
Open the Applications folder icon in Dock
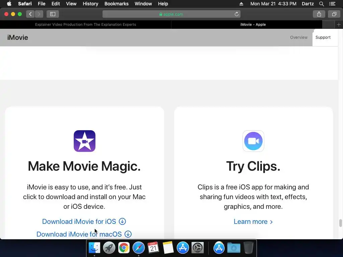pos(219,248)
